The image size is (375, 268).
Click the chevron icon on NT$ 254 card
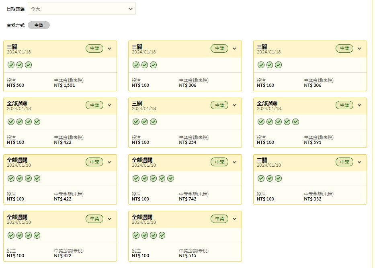point(234,105)
